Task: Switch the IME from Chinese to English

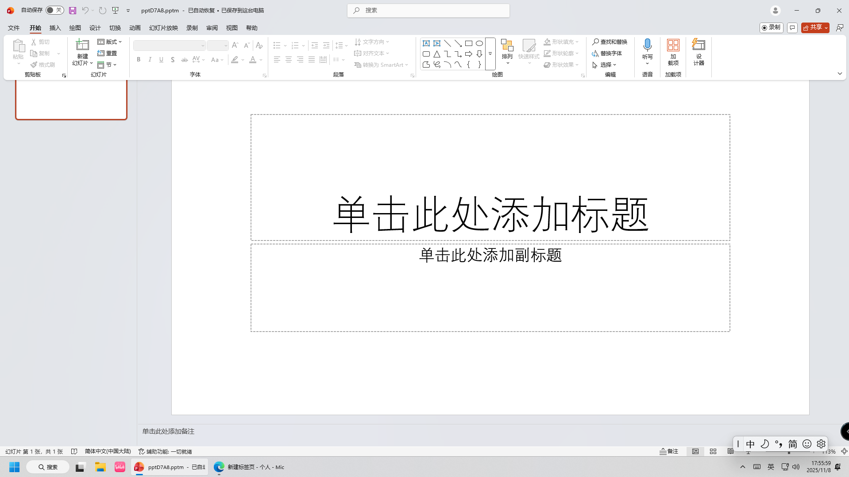Action: pos(750,444)
